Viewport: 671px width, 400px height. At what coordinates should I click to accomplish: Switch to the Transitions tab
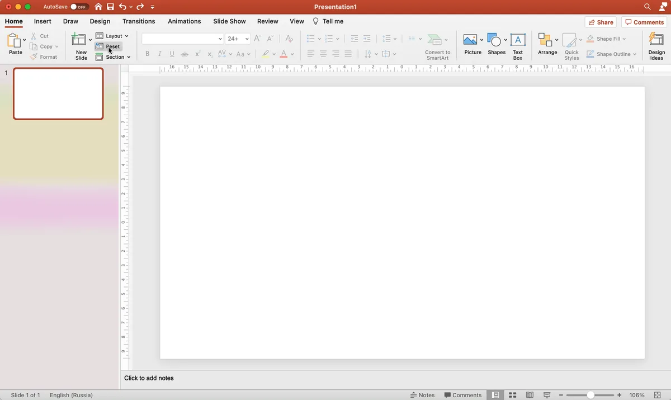139,21
